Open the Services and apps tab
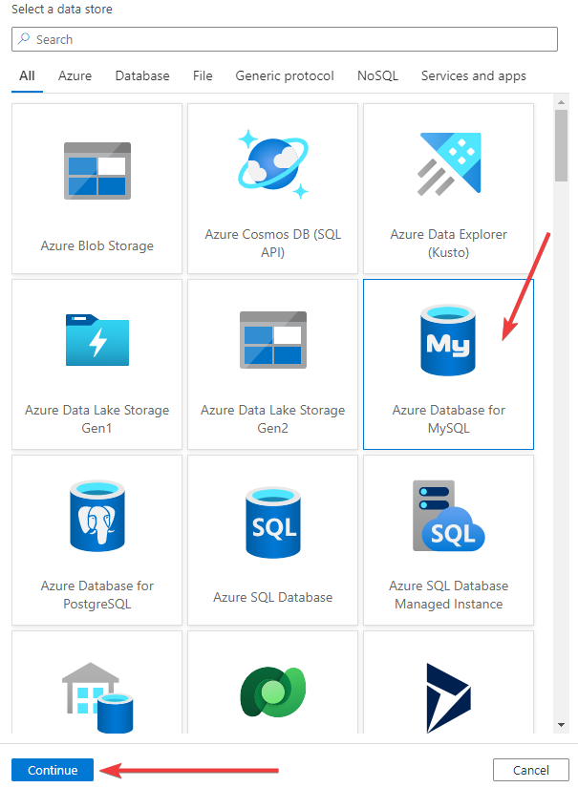The image size is (578, 788). click(x=474, y=75)
